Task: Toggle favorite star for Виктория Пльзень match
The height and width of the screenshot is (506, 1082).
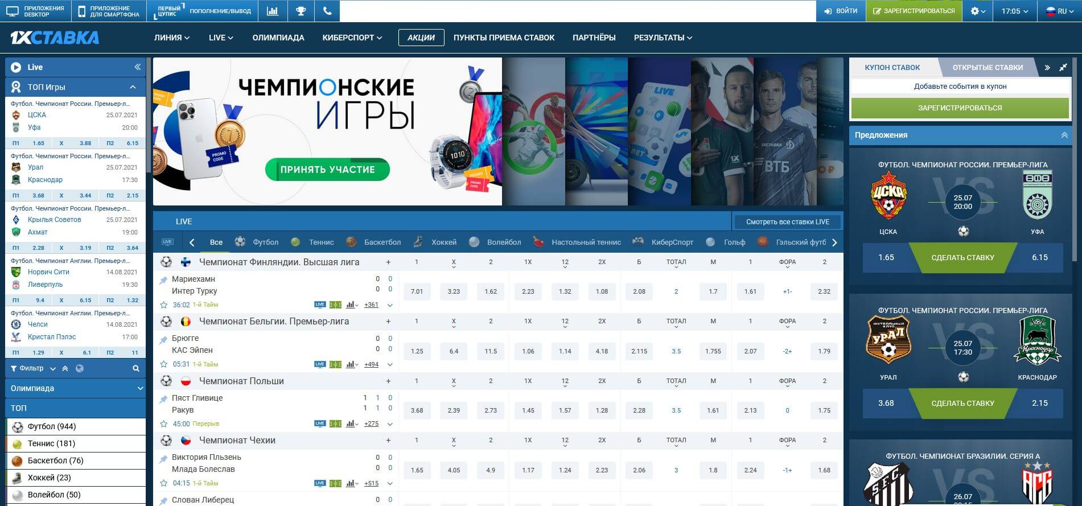Action: tap(164, 483)
